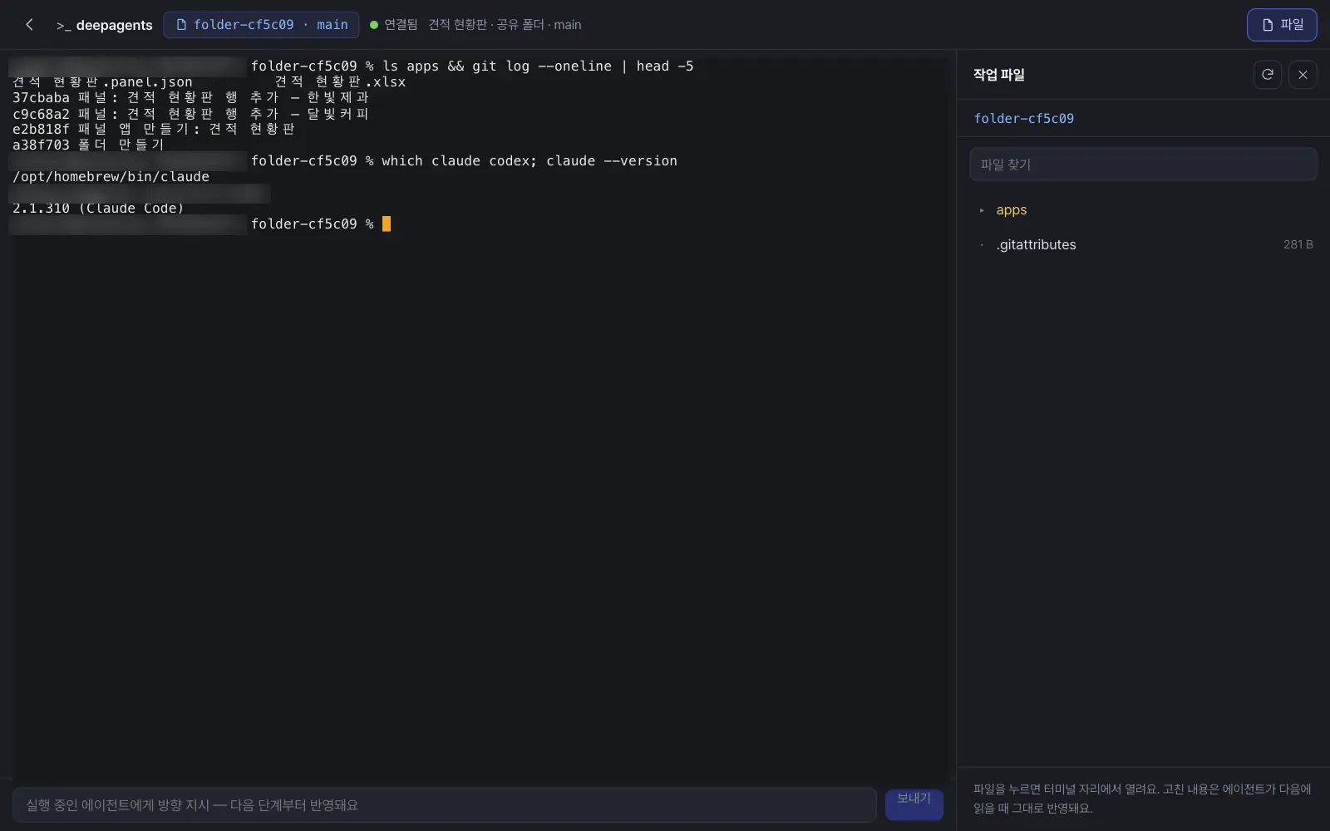Go back using the left chevron
1330x831 pixels.
(x=29, y=25)
